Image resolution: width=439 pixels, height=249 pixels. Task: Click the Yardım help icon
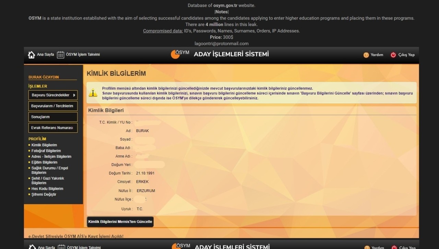click(x=366, y=55)
